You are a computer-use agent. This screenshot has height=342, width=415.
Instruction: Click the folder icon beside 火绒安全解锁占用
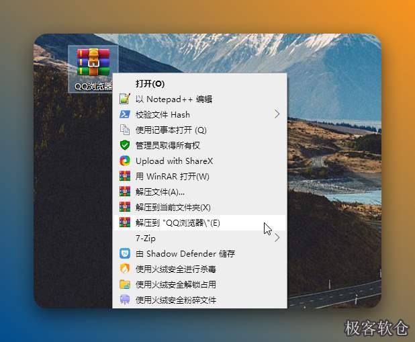tap(125, 284)
